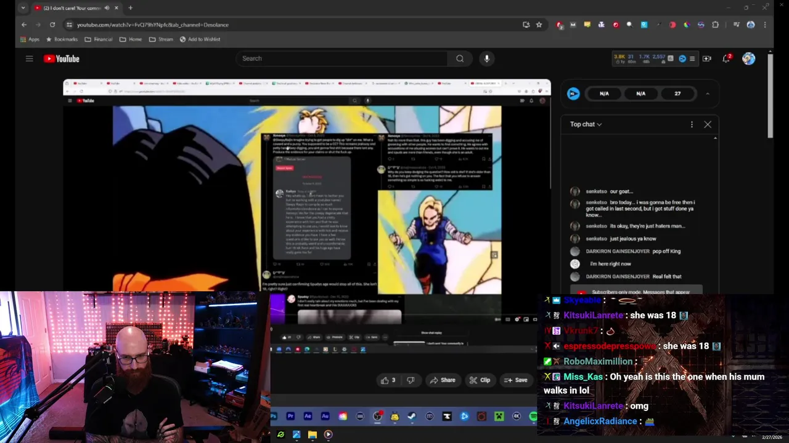Click the install-app icon in address bar
789x443 pixels.
[x=526, y=25]
